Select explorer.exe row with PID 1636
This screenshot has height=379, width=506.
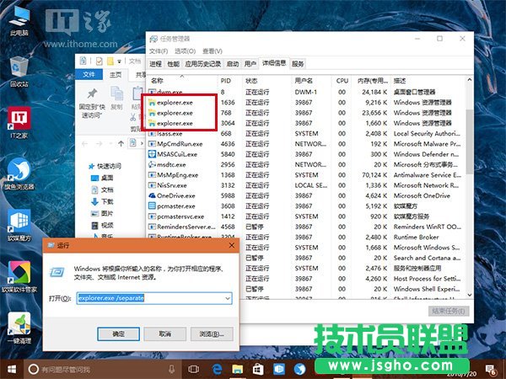pyautogui.click(x=305, y=103)
